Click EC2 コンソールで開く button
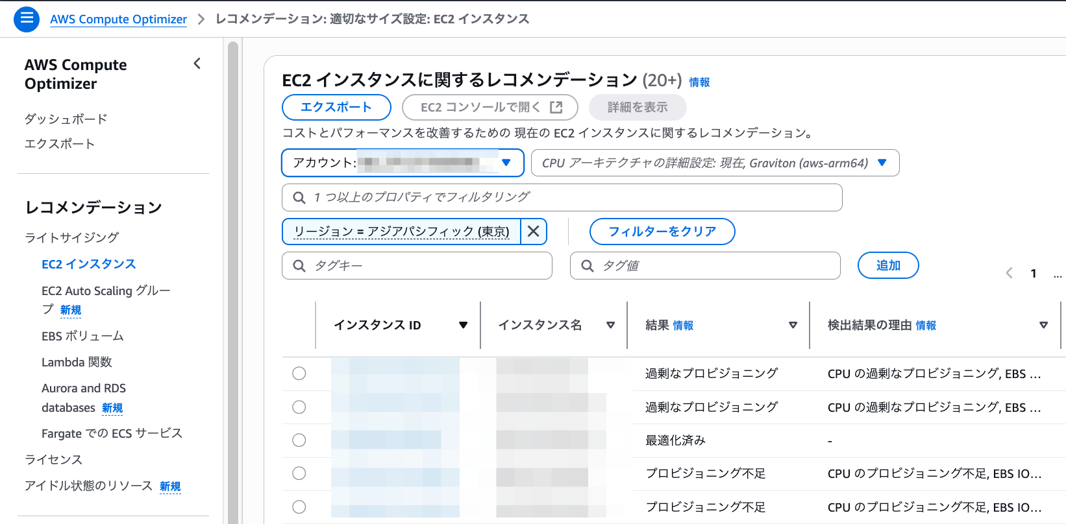 [490, 108]
